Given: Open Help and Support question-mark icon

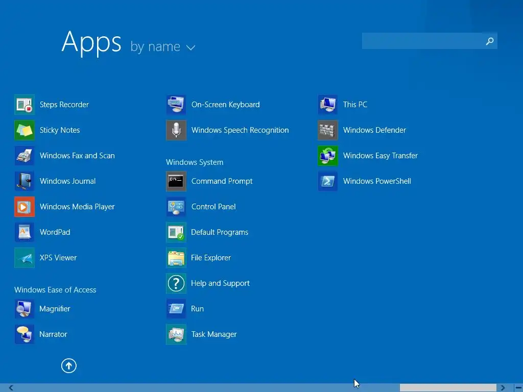Looking at the screenshot, I should pyautogui.click(x=176, y=283).
